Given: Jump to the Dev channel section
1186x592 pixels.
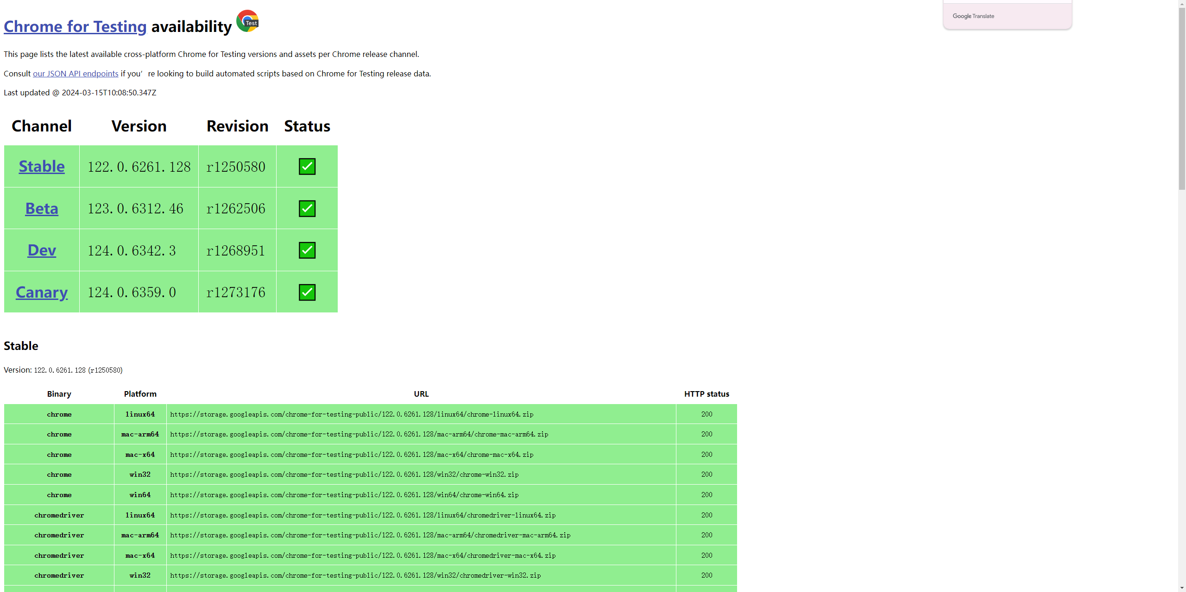Looking at the screenshot, I should tap(42, 250).
